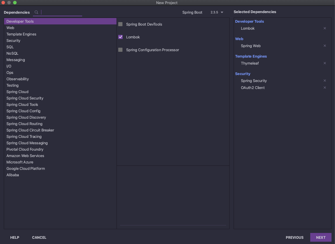Image resolution: width=335 pixels, height=244 pixels.
Task: Select the Web category
Action: (x=60, y=28)
